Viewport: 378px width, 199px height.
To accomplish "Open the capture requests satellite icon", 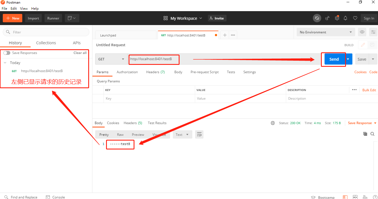I will coord(328,18).
